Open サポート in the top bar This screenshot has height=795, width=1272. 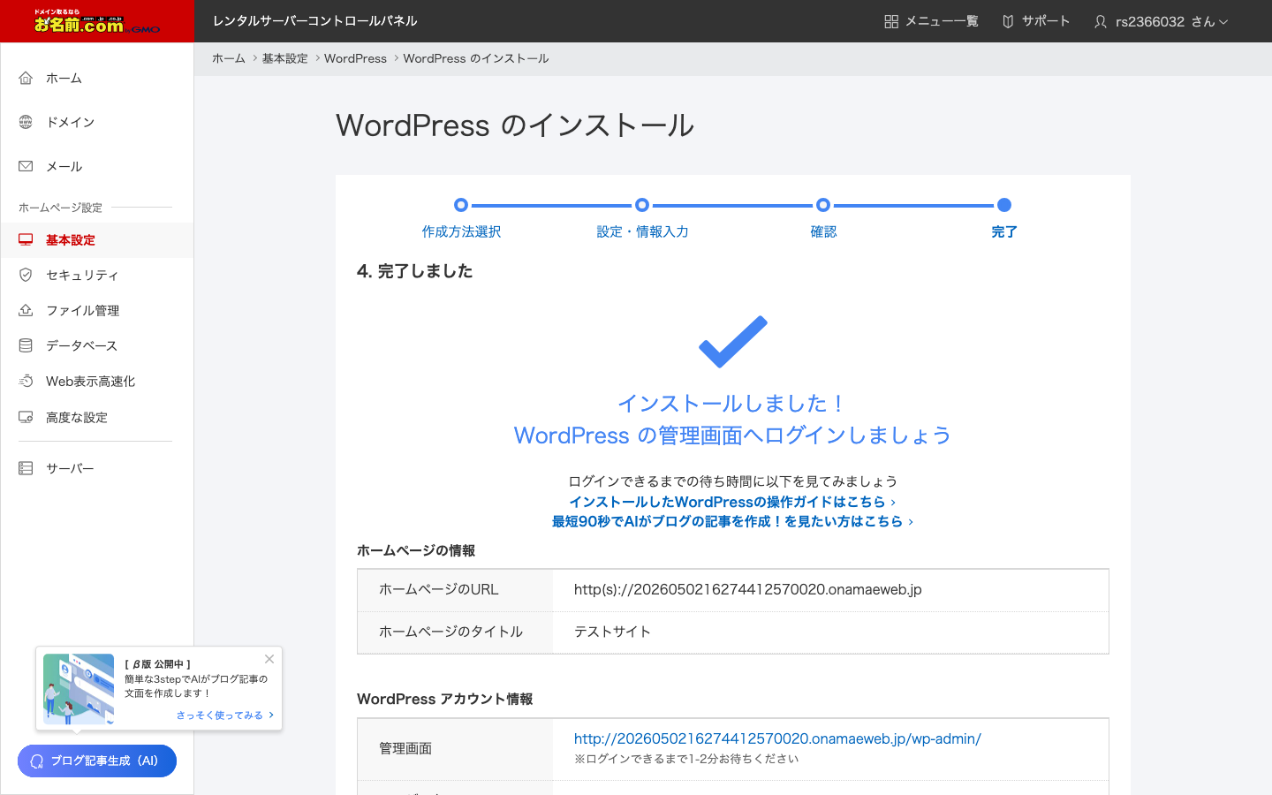pyautogui.click(x=1035, y=21)
